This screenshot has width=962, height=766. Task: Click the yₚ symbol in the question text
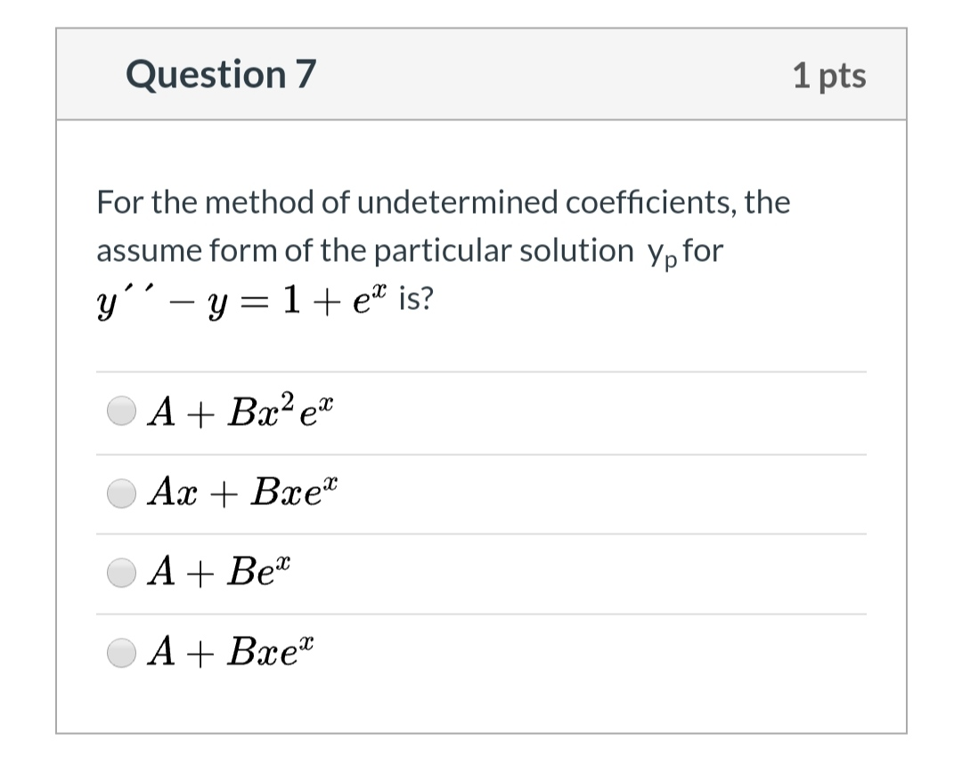point(664,253)
